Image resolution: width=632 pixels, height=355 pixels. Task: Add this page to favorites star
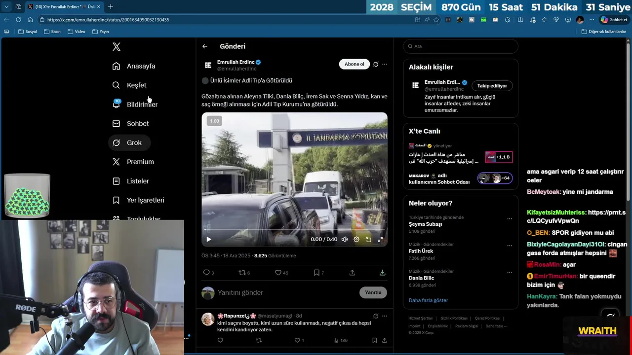(x=436, y=20)
